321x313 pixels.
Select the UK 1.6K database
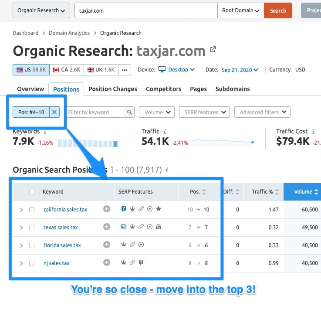click(x=101, y=70)
